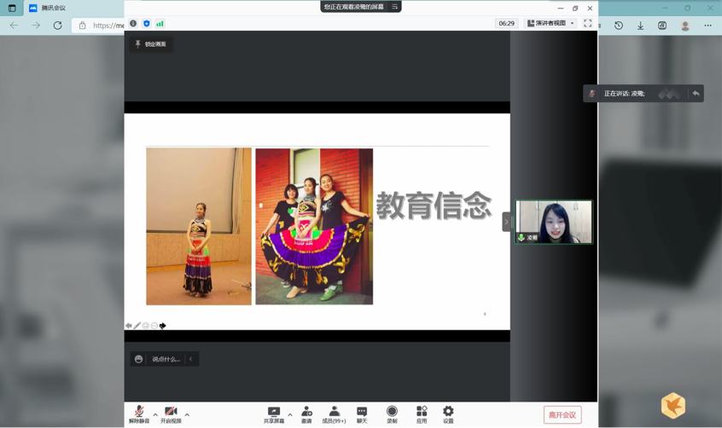The image size is (722, 428).
Task: Start Recording (录制) the meeting
Action: 392,414
